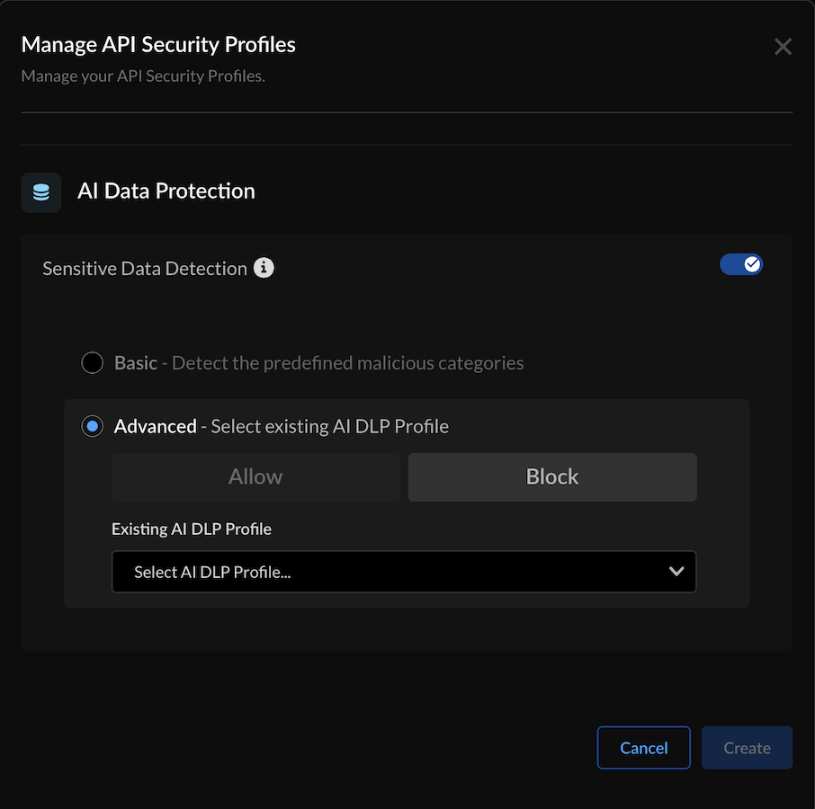Viewport: 815px width, 809px height.
Task: Click the Select AI DLP Profile placeholder text
Action: tap(212, 572)
